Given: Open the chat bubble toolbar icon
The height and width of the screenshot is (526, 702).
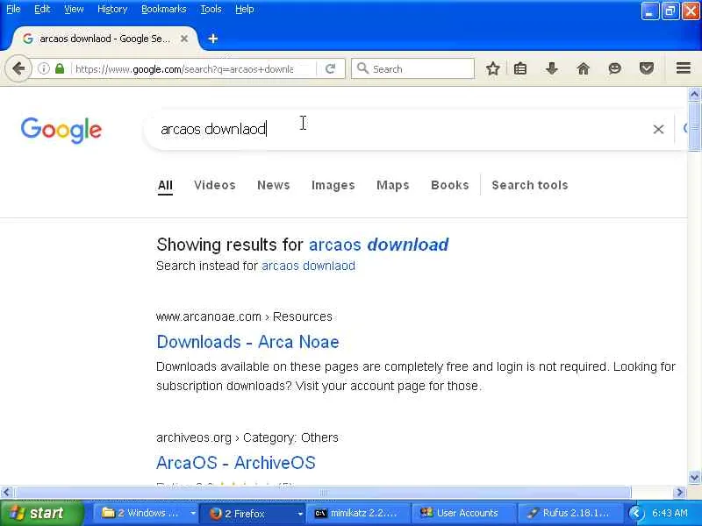Looking at the screenshot, I should tap(615, 68).
